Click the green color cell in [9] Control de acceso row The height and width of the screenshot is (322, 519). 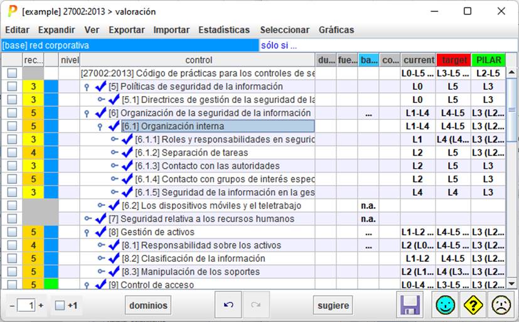51,284
